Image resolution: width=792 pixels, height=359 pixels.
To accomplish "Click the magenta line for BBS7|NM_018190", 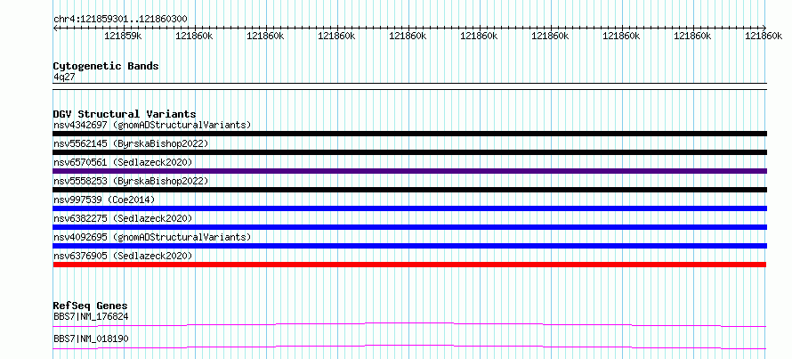I will tap(409, 347).
